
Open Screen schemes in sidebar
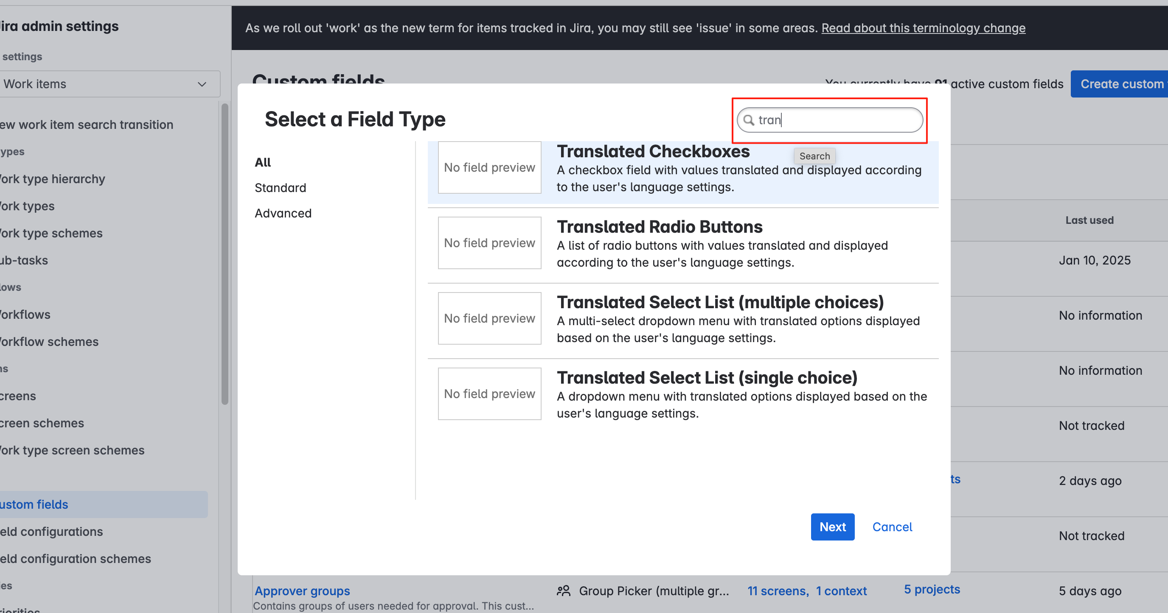point(42,424)
